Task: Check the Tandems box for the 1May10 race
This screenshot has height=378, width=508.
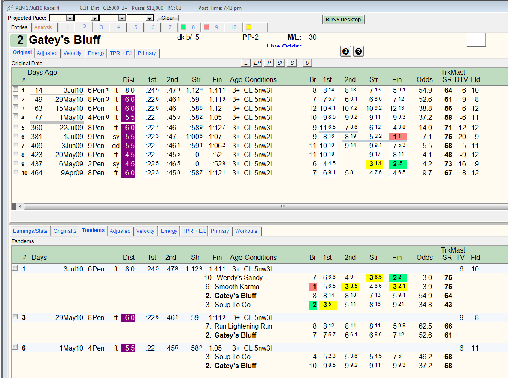Action: point(15,347)
